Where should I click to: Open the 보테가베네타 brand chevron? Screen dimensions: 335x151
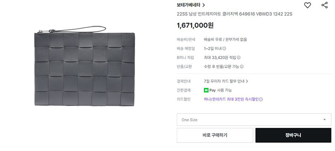tap(204, 5)
